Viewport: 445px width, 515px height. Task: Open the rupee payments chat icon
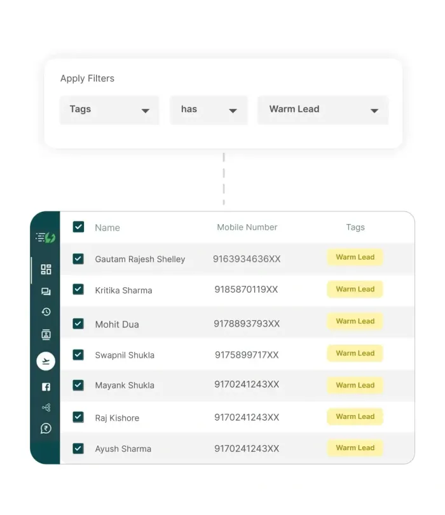coord(46,428)
